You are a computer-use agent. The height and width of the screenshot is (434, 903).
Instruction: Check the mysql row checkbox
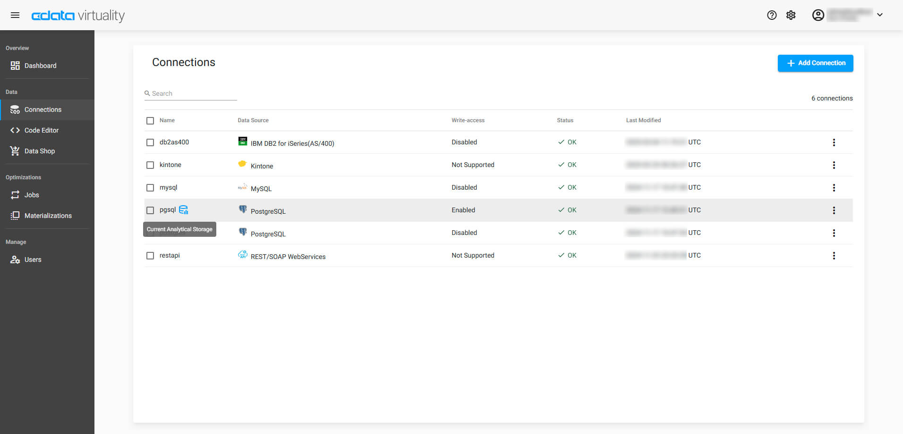[150, 188]
